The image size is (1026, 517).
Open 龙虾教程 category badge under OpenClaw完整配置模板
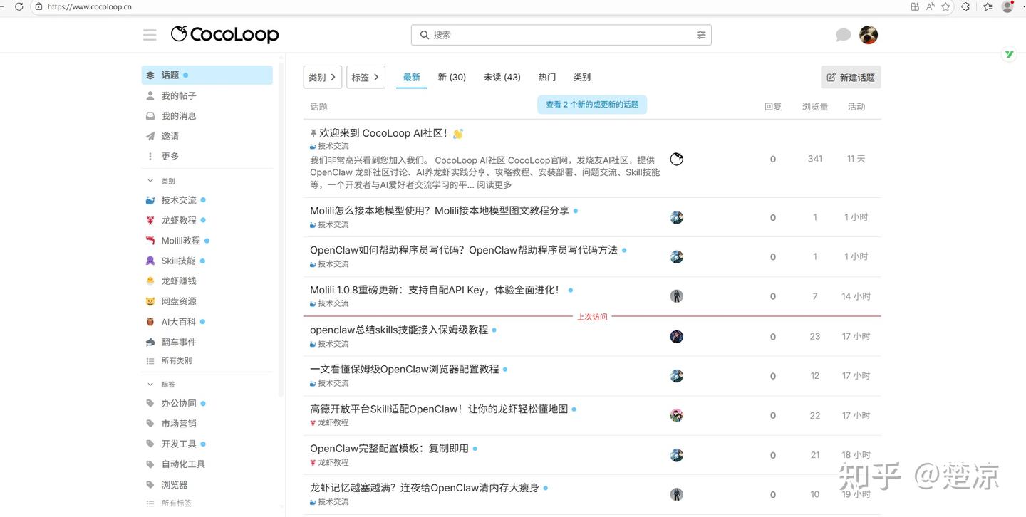pyautogui.click(x=329, y=462)
